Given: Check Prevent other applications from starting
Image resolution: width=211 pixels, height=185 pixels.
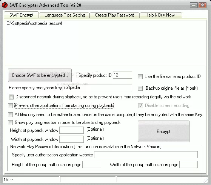Looking at the screenshot, I should (x=10, y=105).
